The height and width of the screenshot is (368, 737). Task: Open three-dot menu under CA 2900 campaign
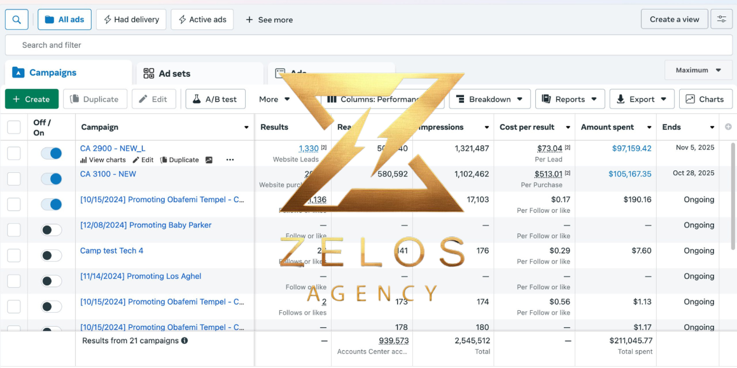(x=230, y=160)
